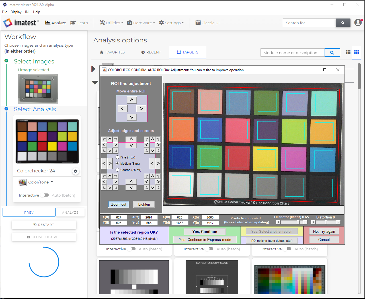
Task: Move entire ROI down
Action: (x=132, y=117)
